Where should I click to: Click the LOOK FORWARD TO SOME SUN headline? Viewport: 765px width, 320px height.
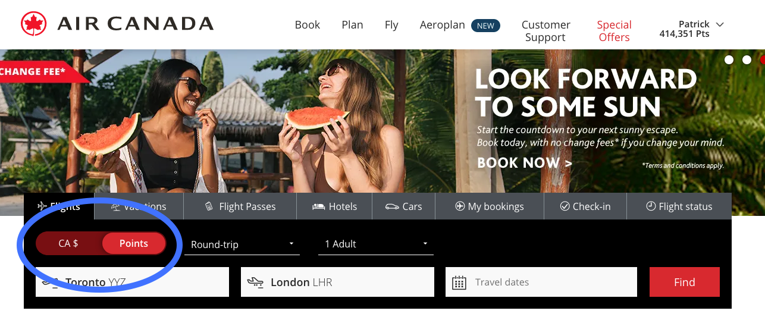585,93
